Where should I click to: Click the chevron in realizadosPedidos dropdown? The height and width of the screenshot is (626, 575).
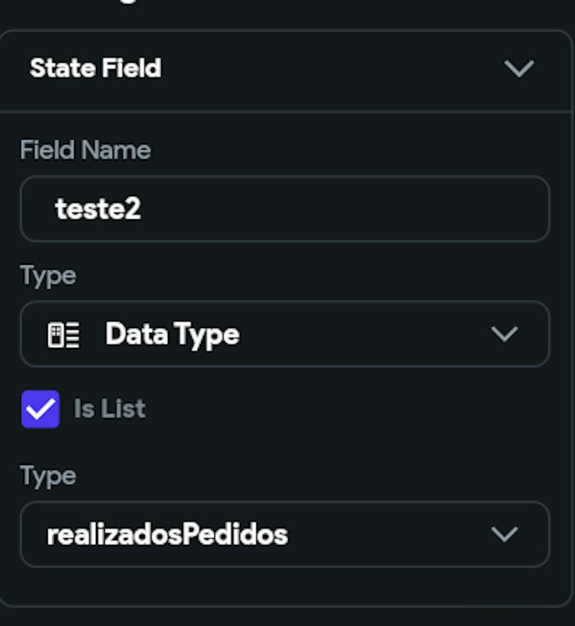pyautogui.click(x=505, y=535)
